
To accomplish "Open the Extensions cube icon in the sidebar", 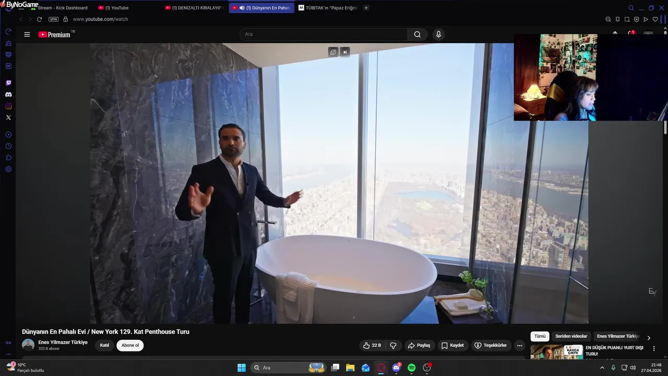I will pos(8,158).
